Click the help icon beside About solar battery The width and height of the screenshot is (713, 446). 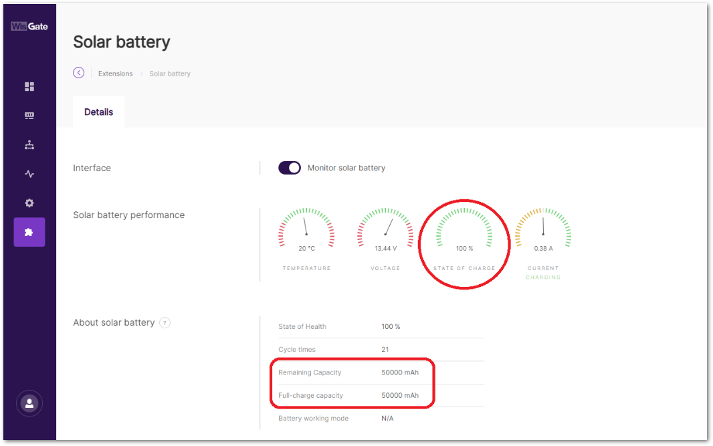pyautogui.click(x=165, y=323)
